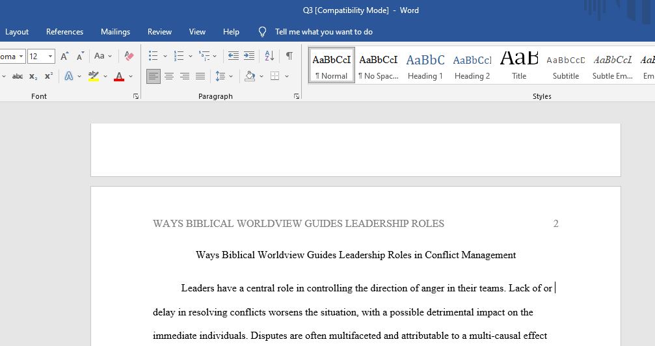Open Paragraph dialog box launcher

pos(297,96)
